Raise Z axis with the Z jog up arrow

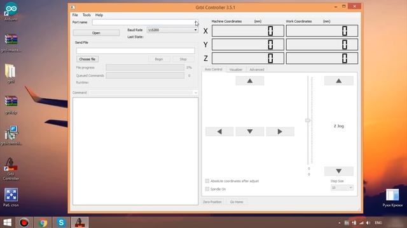[x=338, y=80]
